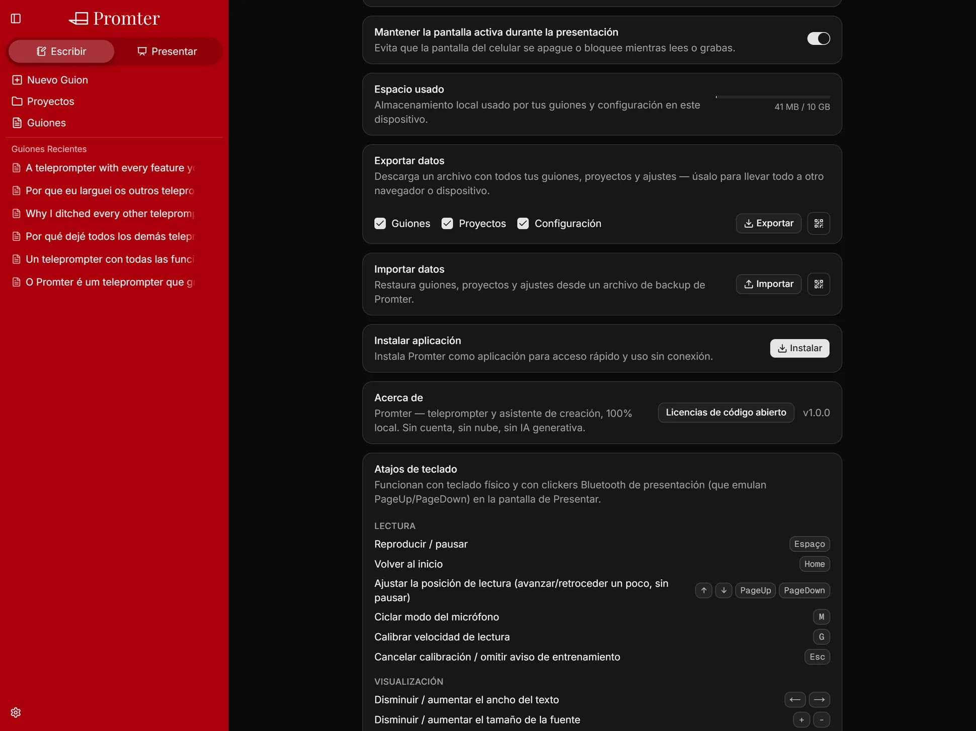Collapse the sidebar panel icon

16,19
